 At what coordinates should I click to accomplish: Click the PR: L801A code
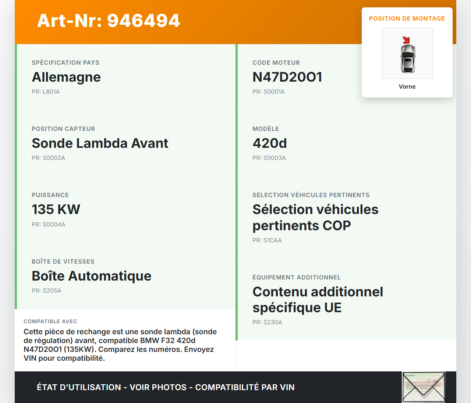(46, 92)
